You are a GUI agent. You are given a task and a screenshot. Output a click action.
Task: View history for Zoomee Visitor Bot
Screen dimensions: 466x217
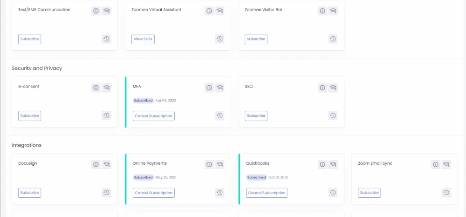333,39
